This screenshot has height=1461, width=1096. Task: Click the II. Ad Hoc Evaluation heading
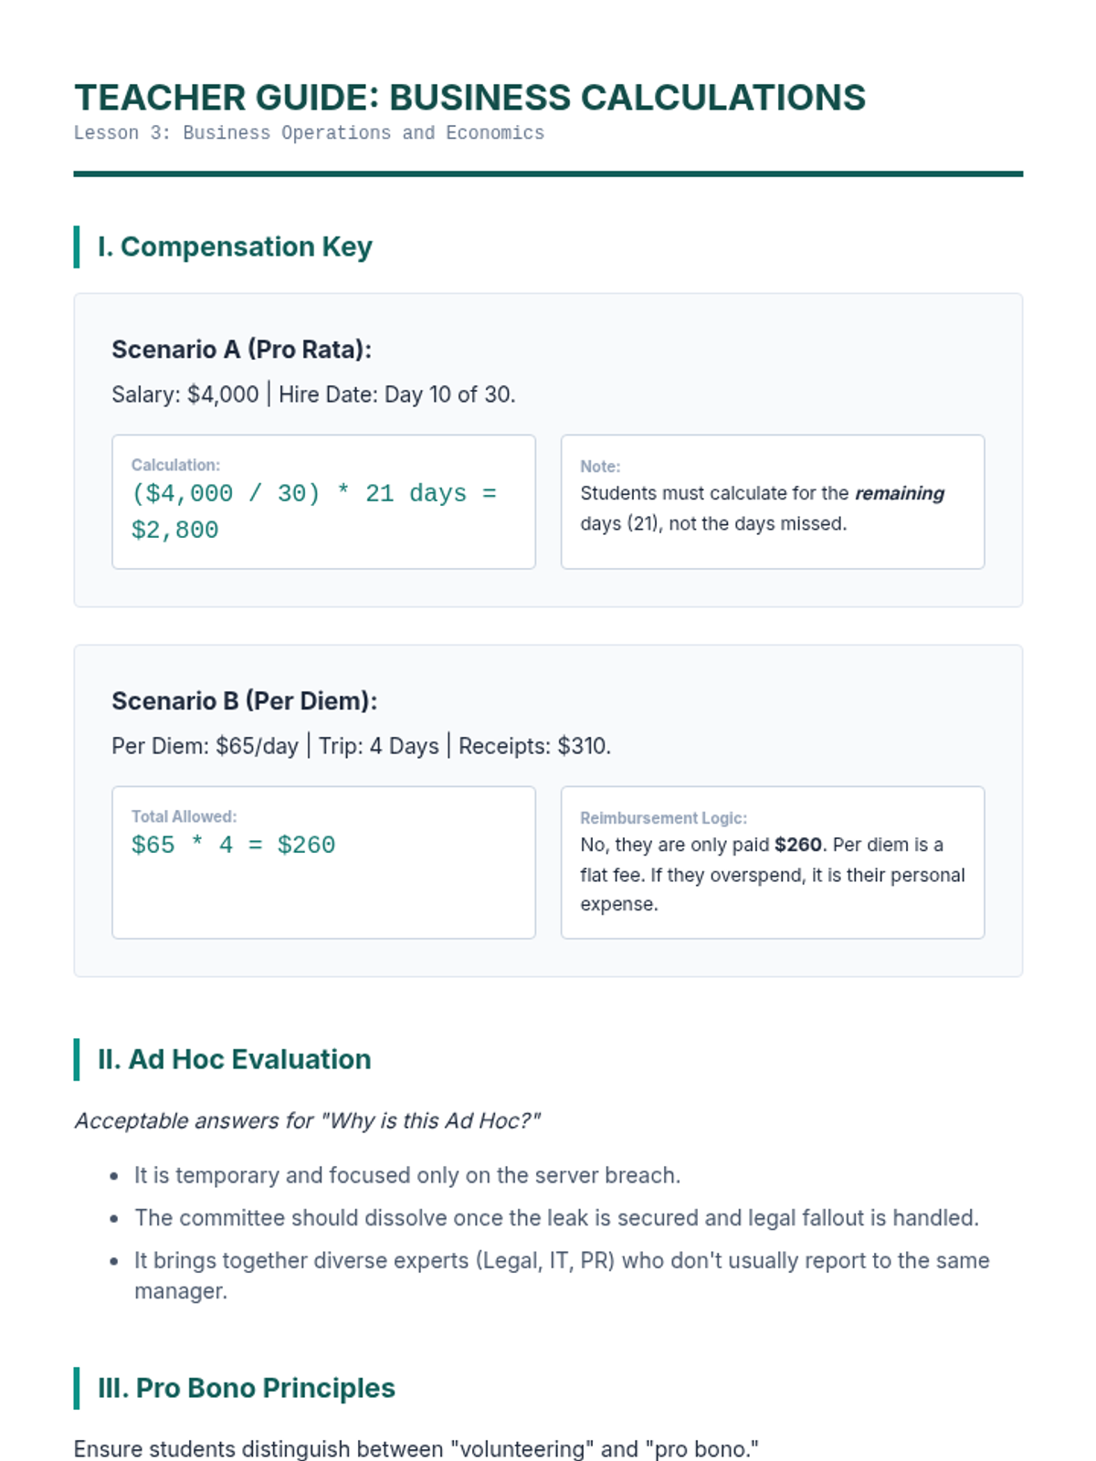pos(234,1059)
